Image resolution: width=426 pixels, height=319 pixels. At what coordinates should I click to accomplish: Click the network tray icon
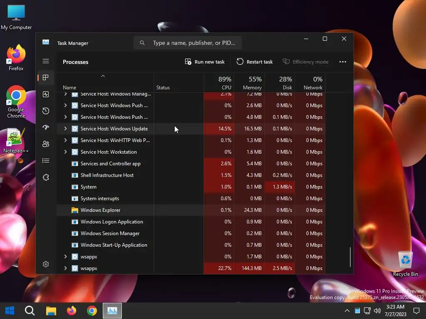[367, 311]
